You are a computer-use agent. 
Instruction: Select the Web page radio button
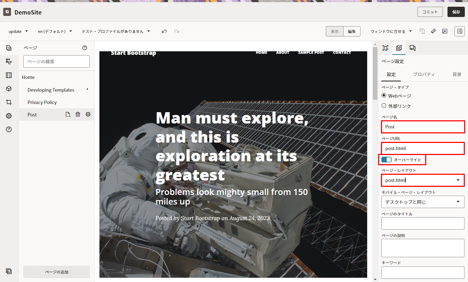coord(384,96)
